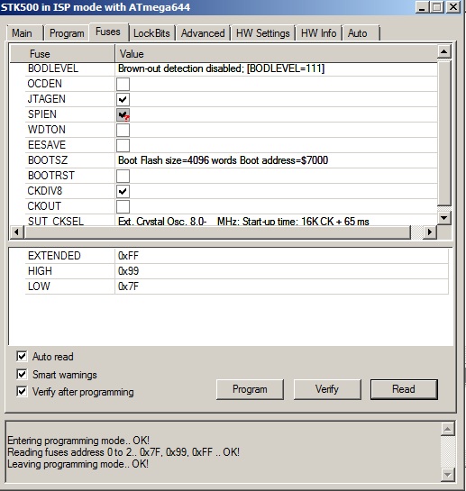Click the fuse list right scroll arrow
466x491 pixels.
point(430,232)
